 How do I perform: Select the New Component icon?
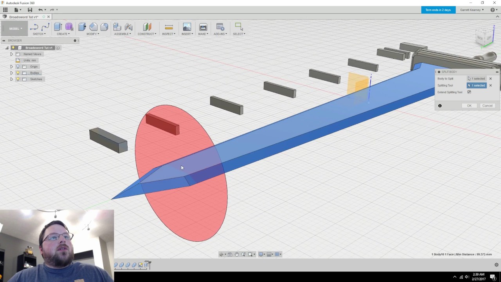tap(117, 27)
